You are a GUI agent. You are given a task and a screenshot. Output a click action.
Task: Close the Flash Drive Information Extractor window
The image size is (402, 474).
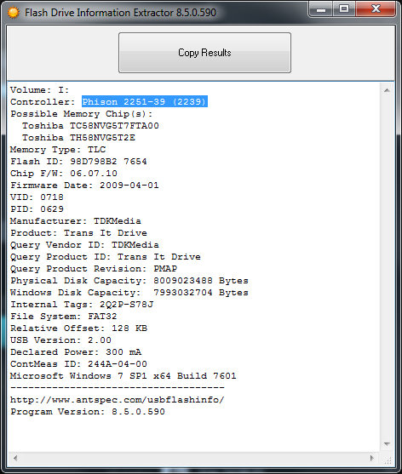tap(376, 9)
